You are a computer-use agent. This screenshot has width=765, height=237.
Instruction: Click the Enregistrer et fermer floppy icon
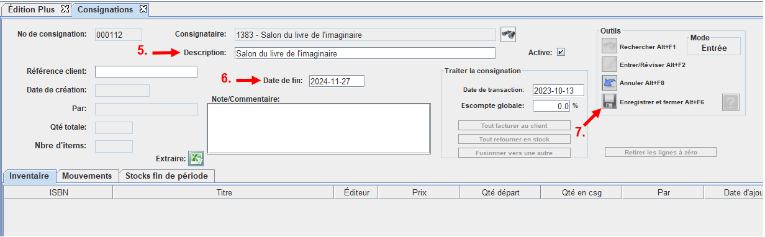610,102
